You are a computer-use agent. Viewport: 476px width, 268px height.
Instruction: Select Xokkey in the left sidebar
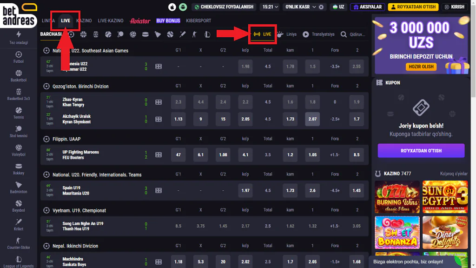point(19,169)
